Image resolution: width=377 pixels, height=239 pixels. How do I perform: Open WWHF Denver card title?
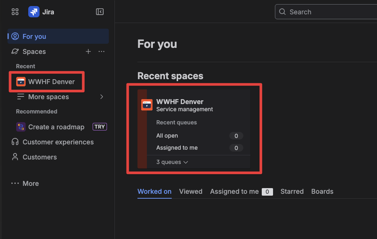click(180, 101)
